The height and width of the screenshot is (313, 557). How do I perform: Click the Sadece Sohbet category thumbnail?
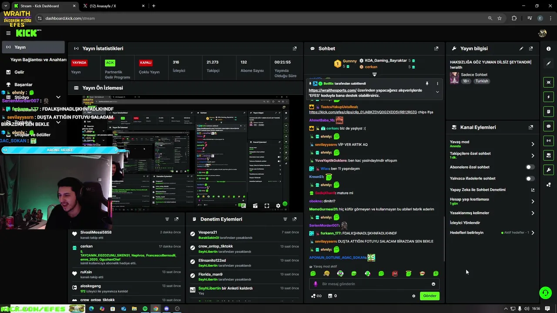click(x=454, y=78)
